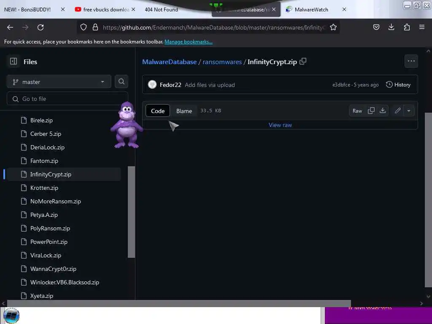Open the tracking protection shield icon
The height and width of the screenshot is (324, 432).
pos(84,27)
